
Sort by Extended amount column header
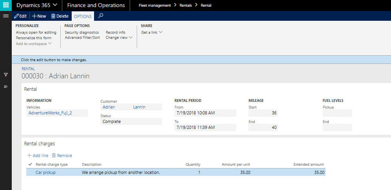(x=308, y=165)
